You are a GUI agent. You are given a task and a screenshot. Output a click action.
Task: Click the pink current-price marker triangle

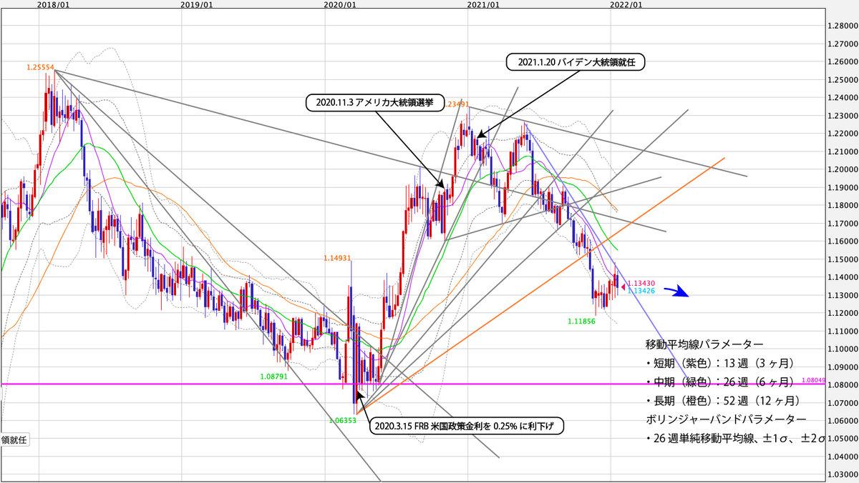[x=623, y=287]
